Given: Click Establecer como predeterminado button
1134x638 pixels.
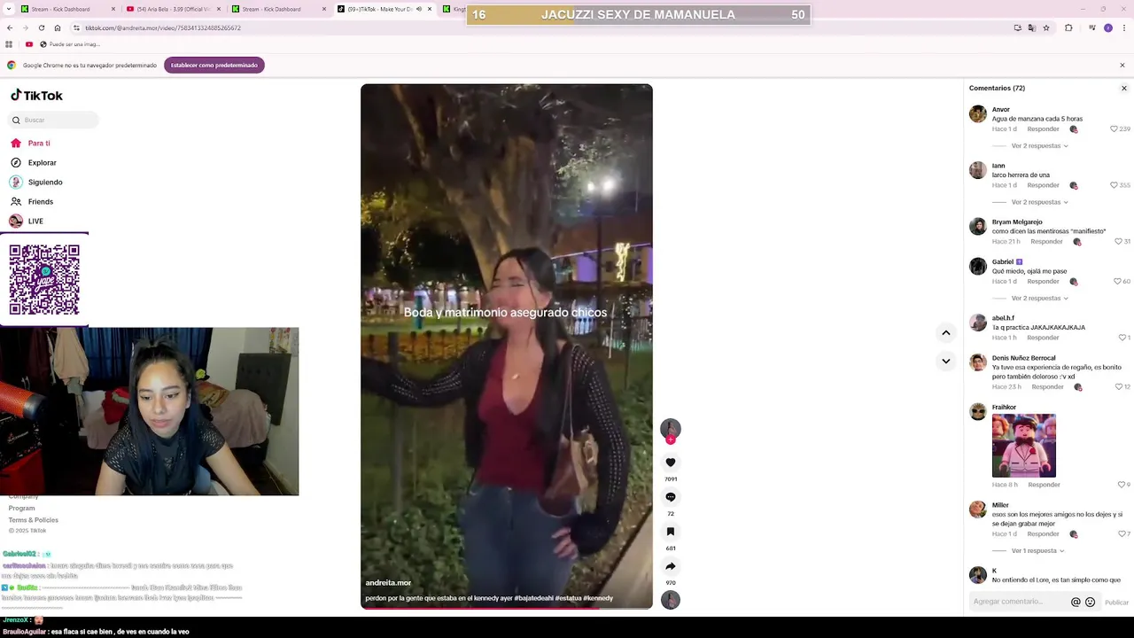Looking at the screenshot, I should [214, 65].
